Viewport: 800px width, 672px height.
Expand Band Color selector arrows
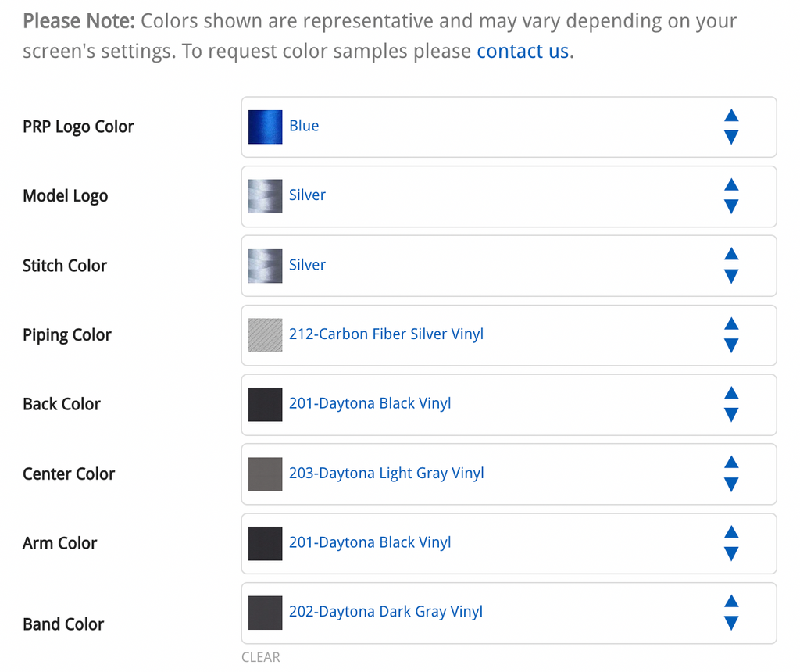pyautogui.click(x=731, y=613)
